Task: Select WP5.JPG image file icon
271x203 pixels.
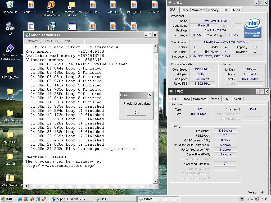Action: (155, 5)
